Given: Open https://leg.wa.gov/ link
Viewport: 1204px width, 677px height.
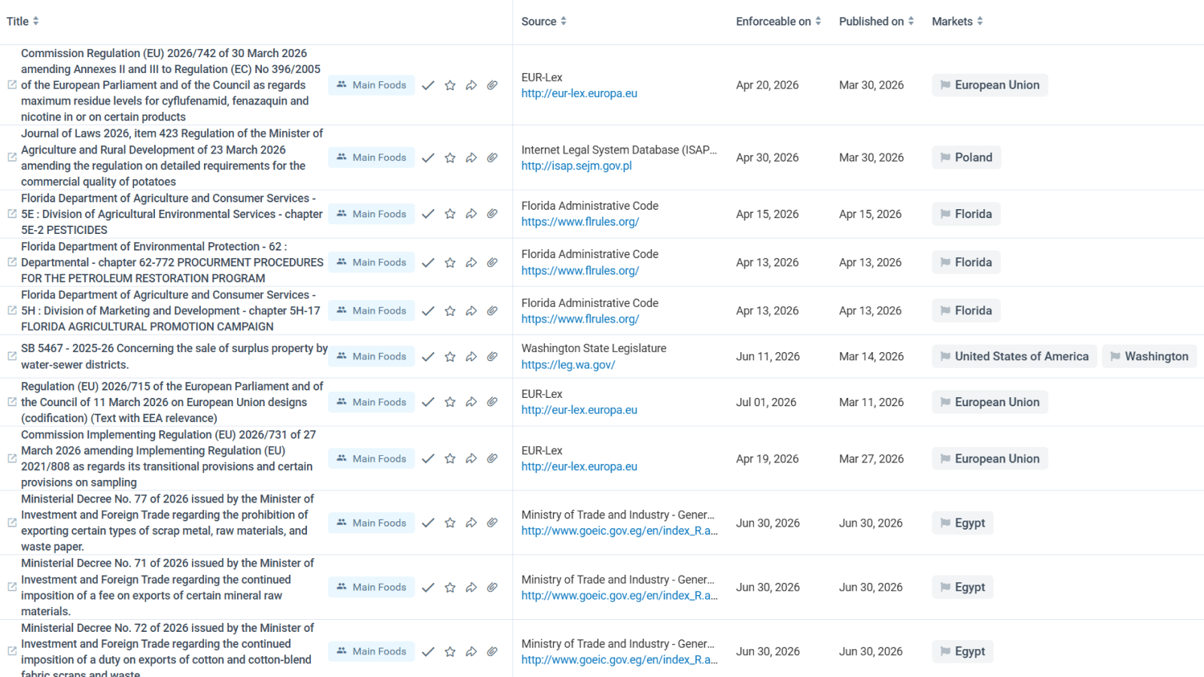Looking at the screenshot, I should coord(568,365).
